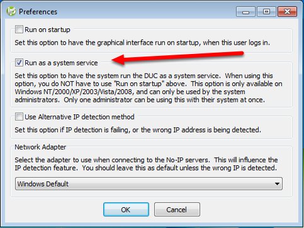
Task: Enable the Run on startup checkbox
Action: (19, 30)
